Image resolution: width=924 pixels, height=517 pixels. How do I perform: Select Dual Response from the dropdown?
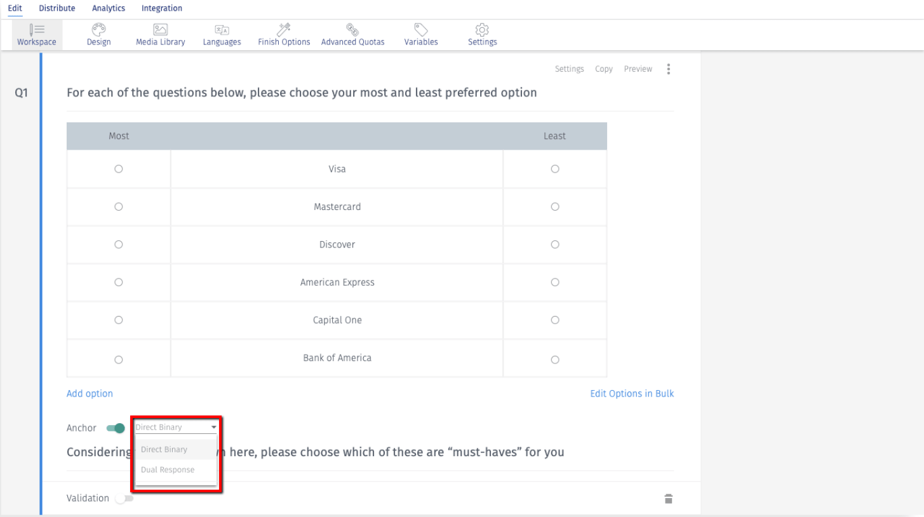(x=168, y=470)
